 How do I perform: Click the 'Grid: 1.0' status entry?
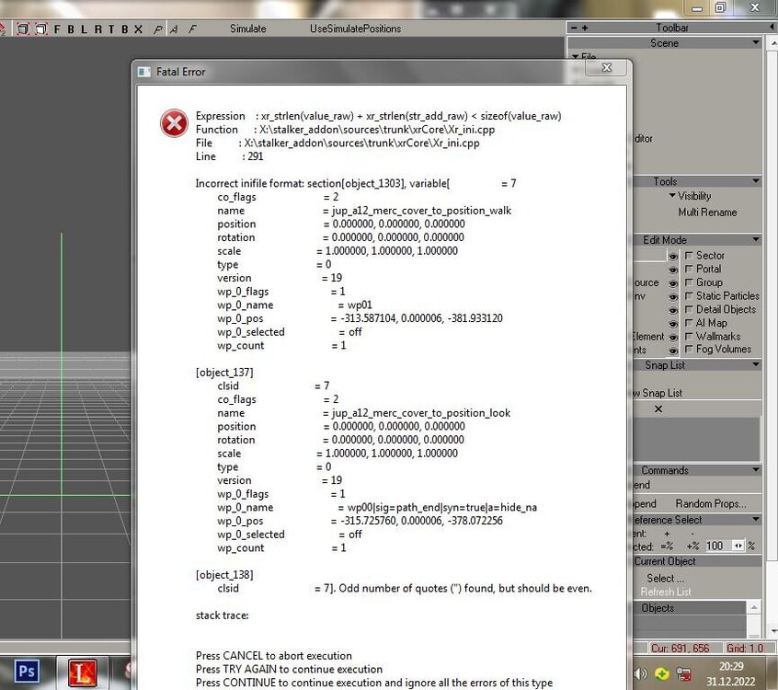tap(745, 649)
